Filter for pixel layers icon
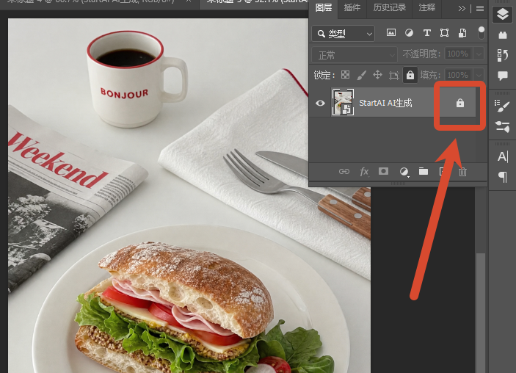This screenshot has width=516, height=373. (391, 32)
